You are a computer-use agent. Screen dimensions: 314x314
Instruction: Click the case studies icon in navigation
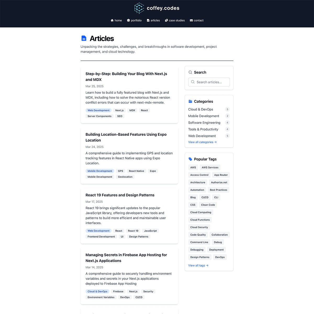coord(166,20)
